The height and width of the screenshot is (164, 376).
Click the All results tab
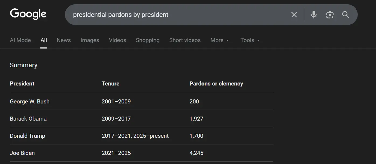pyautogui.click(x=44, y=40)
